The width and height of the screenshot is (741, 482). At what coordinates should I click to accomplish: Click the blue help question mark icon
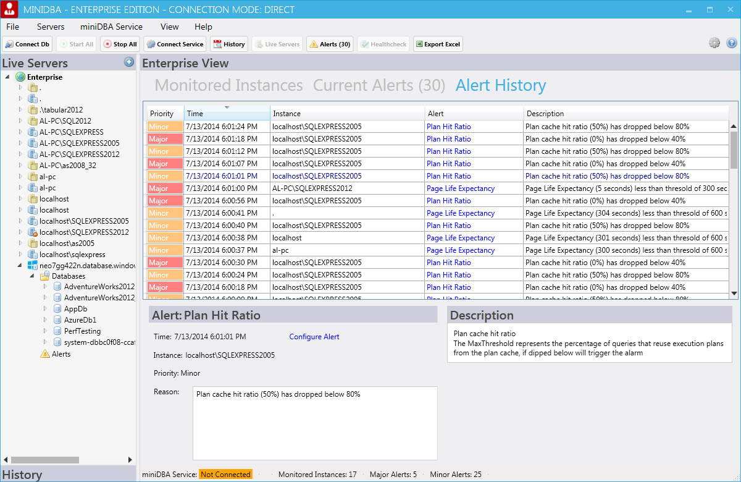pyautogui.click(x=732, y=43)
